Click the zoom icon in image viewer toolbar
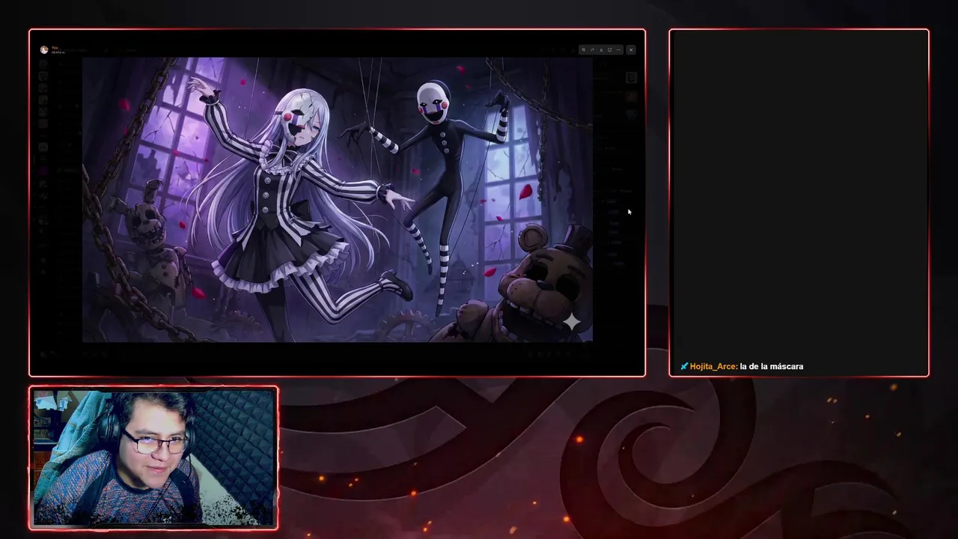The image size is (958, 539). pyautogui.click(x=583, y=49)
